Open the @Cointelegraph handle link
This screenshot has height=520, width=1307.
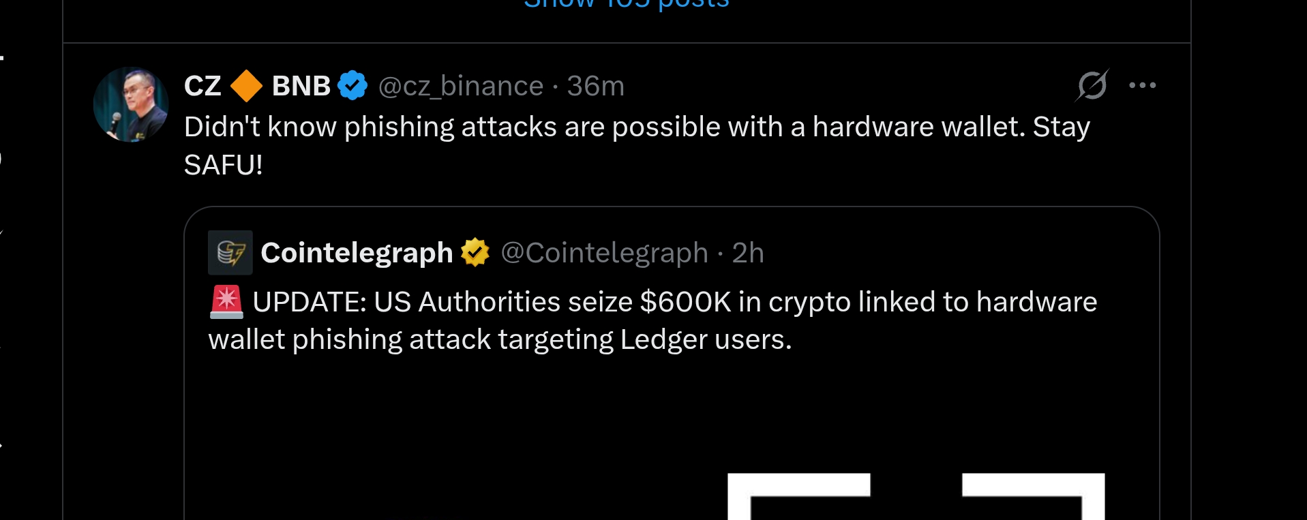604,253
